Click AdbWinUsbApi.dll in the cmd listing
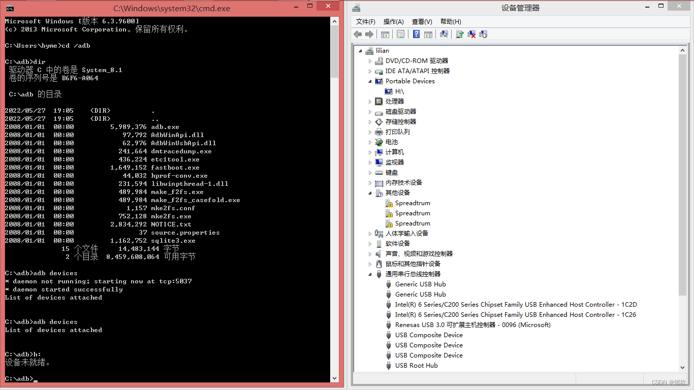 click(183, 143)
